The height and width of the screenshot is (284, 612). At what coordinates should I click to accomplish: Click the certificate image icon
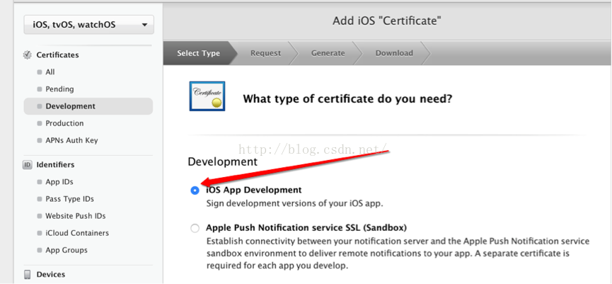207,96
